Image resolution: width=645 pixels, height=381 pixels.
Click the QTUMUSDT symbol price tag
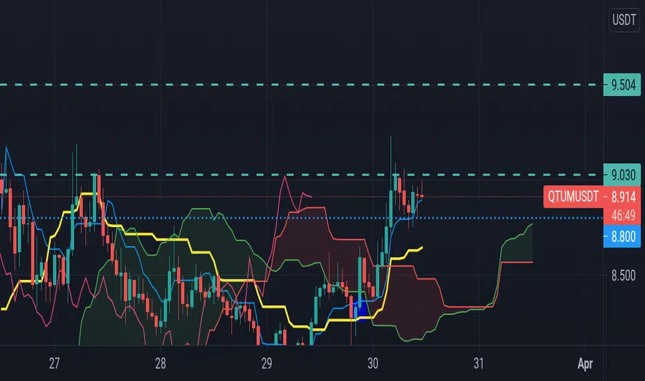tap(573, 197)
